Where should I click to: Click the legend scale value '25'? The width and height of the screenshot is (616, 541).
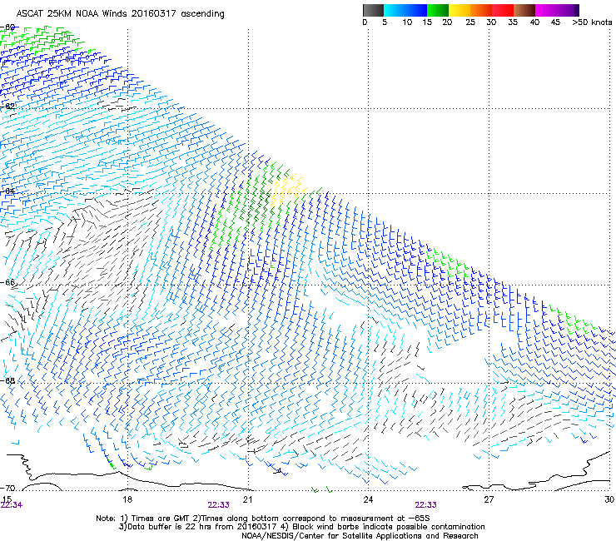[x=470, y=22]
